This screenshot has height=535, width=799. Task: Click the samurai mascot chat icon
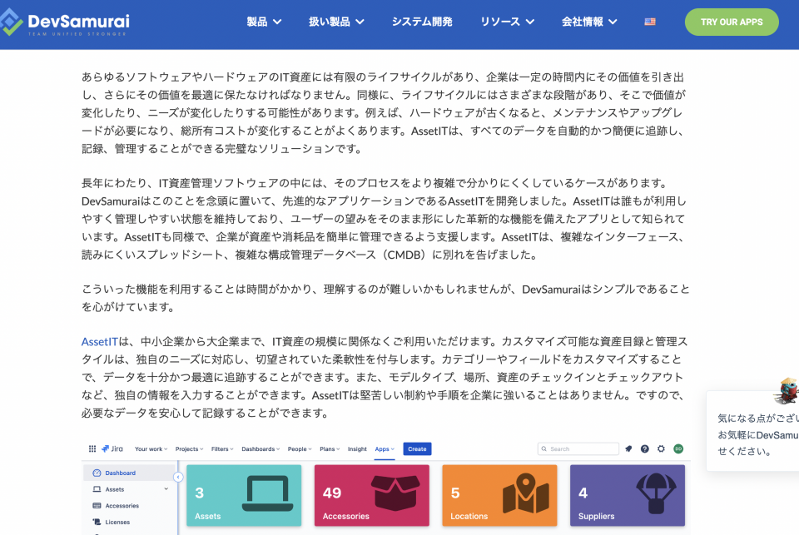787,391
